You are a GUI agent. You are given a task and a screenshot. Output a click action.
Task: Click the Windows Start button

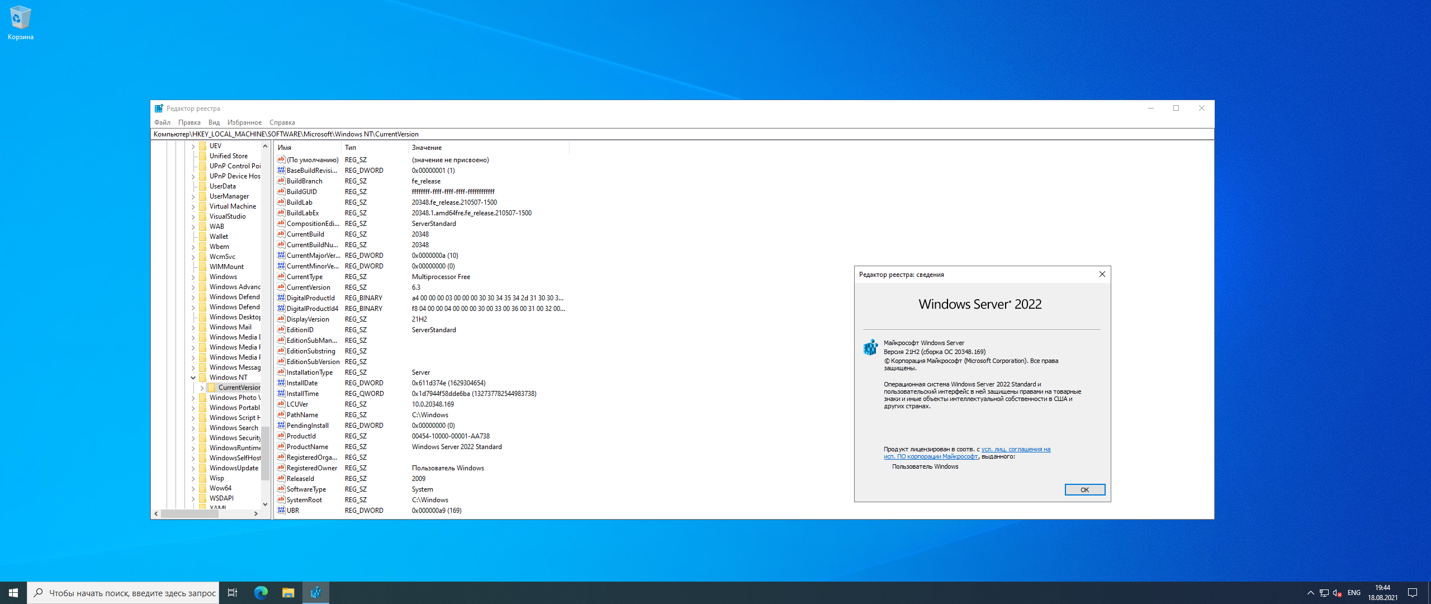coord(13,593)
